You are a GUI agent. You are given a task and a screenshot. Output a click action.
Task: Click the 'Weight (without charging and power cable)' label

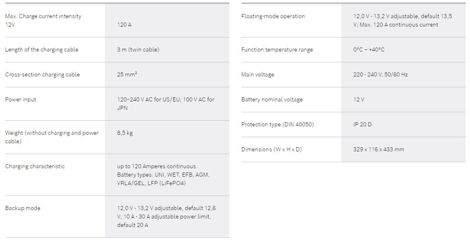[x=51, y=137]
